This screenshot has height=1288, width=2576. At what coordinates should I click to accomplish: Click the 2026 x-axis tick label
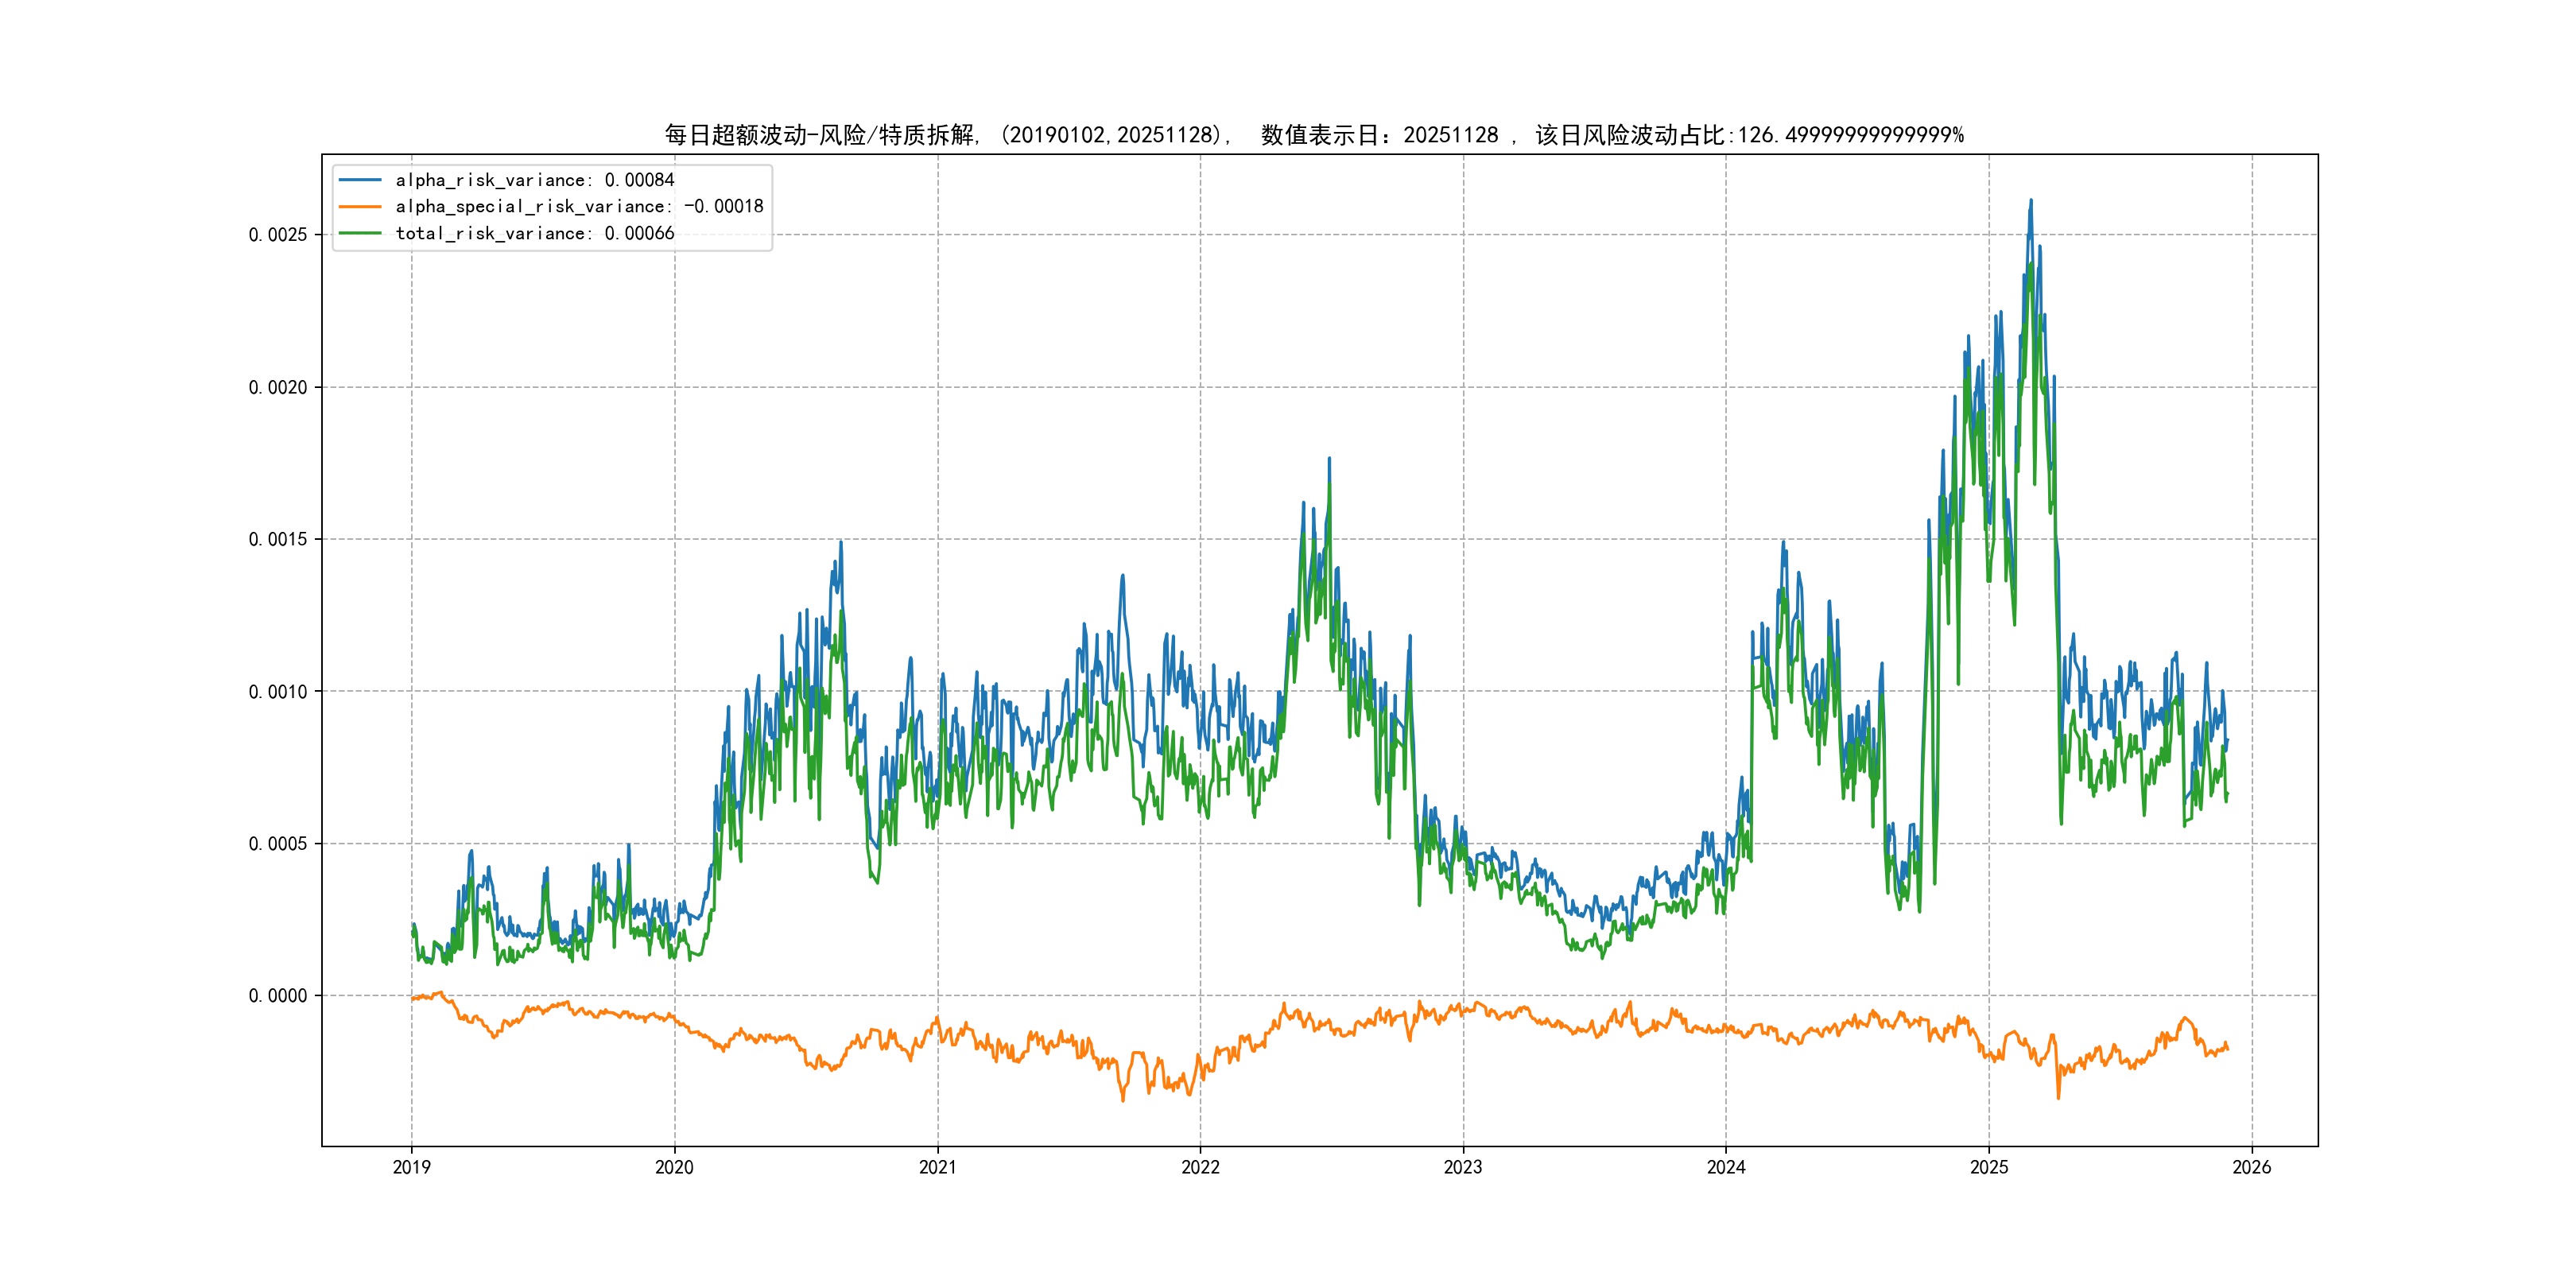pos(2252,1167)
